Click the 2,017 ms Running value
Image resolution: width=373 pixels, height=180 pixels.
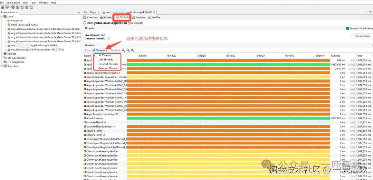tap(341, 68)
